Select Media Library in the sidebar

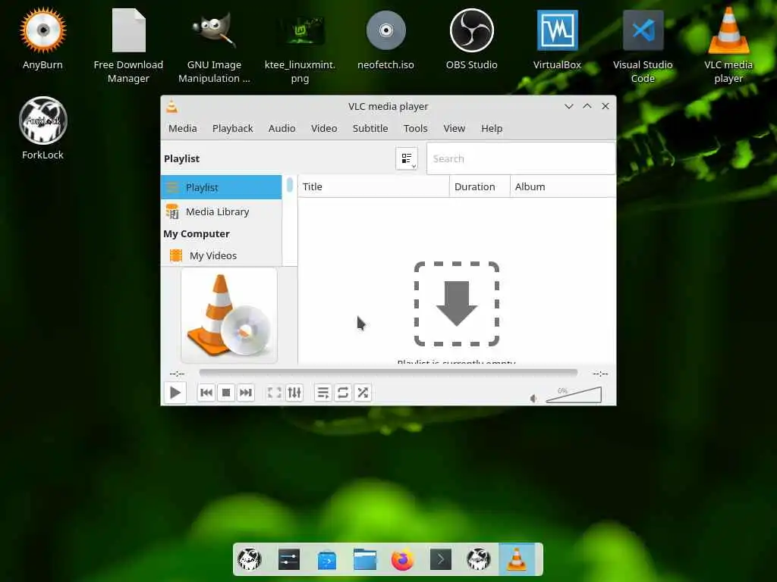221,212
